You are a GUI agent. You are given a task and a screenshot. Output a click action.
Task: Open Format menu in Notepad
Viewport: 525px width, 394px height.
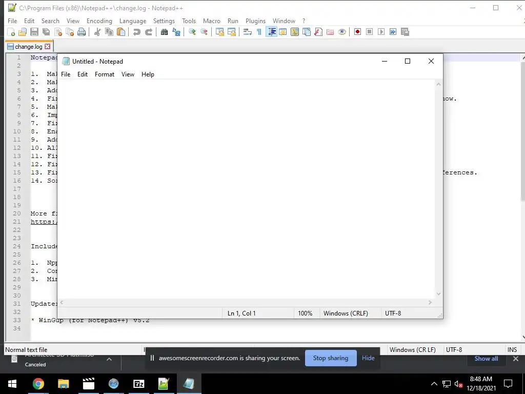105,74
